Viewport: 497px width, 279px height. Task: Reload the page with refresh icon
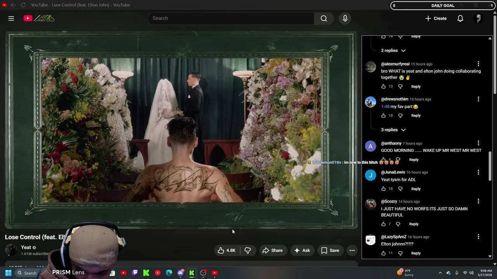[x=23, y=5]
